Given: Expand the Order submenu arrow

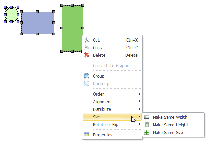Looking at the screenshot, I should pos(140,94).
